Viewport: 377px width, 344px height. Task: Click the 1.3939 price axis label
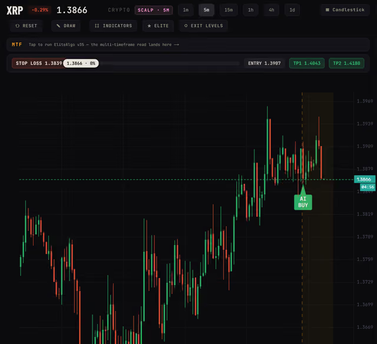coord(365,124)
